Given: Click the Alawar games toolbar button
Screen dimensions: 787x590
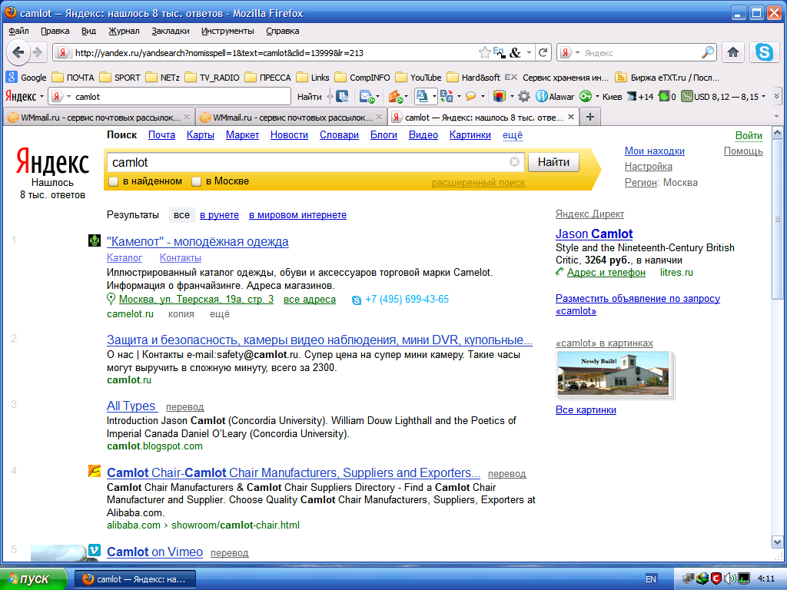Looking at the screenshot, I should coord(555,96).
